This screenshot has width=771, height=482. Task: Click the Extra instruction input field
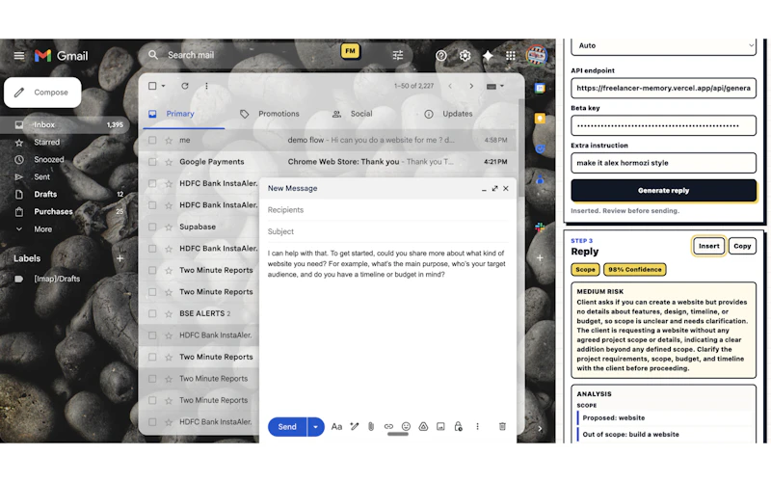[x=663, y=163]
